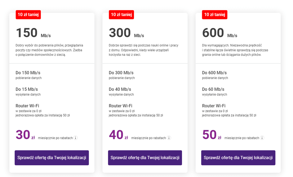Check offer for the 300 Mb/s plan

pyautogui.click(x=145, y=158)
